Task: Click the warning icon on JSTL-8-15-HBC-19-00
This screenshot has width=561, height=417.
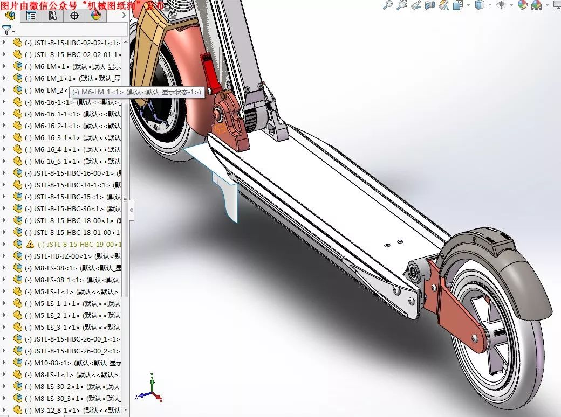Action: pos(30,244)
